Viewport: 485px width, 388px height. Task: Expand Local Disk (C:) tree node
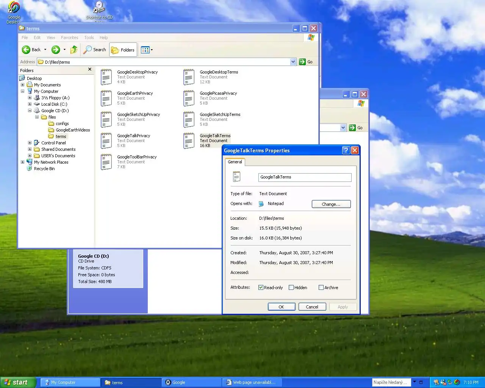30,104
